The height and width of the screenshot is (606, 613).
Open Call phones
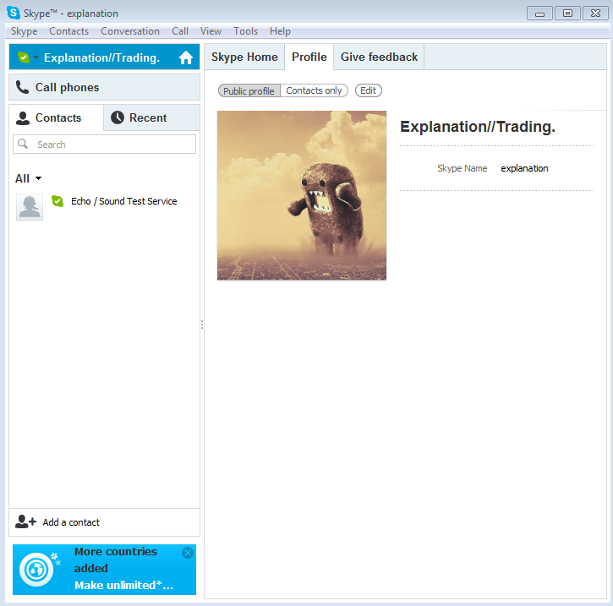(104, 87)
